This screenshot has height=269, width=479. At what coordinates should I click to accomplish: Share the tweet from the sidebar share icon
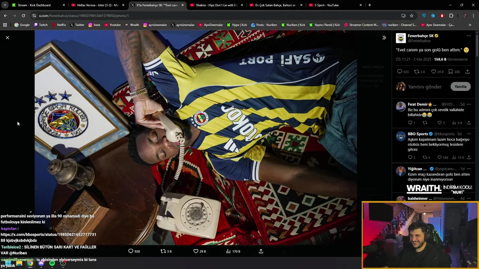pos(467,71)
